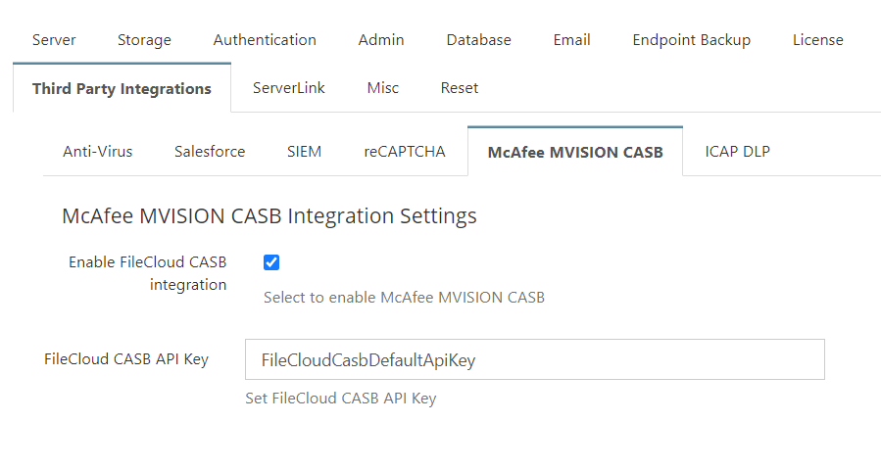Switch to the Storage tab
This screenshot has height=470, width=881.
[144, 40]
